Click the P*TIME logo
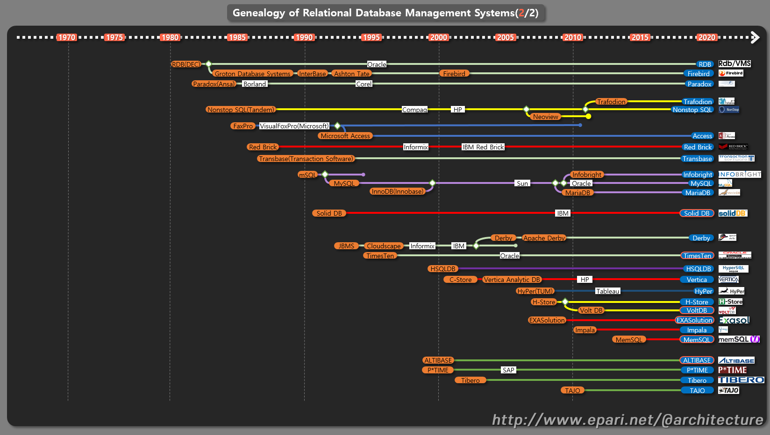 point(733,370)
